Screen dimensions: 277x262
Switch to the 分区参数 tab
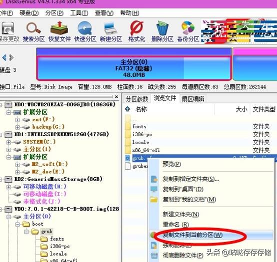click(x=136, y=99)
